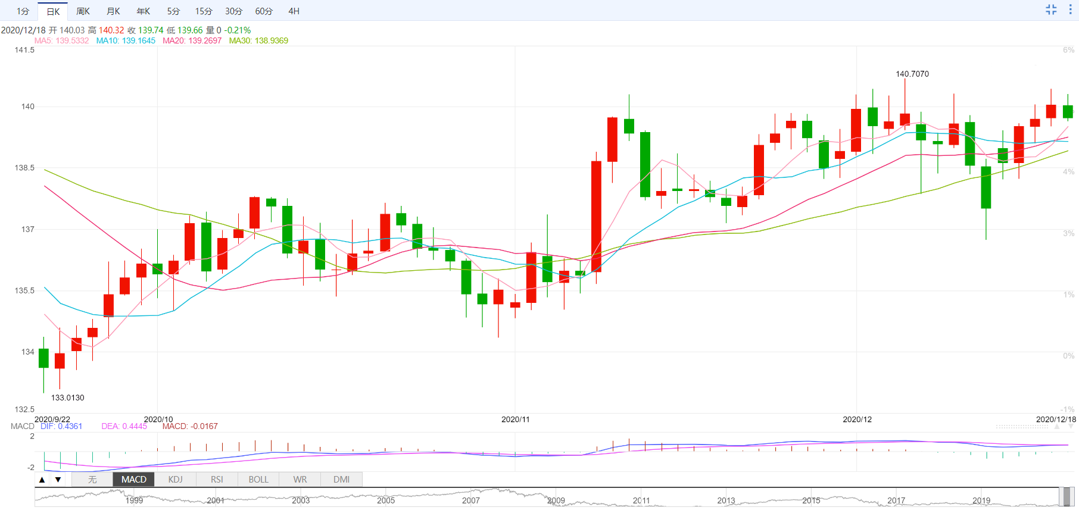Click the 2020/10 date axis label
The width and height of the screenshot is (1079, 529).
pyautogui.click(x=158, y=420)
